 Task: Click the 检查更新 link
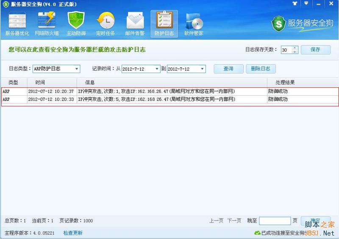tap(73, 233)
